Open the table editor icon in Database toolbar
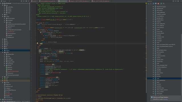 (161, 4)
